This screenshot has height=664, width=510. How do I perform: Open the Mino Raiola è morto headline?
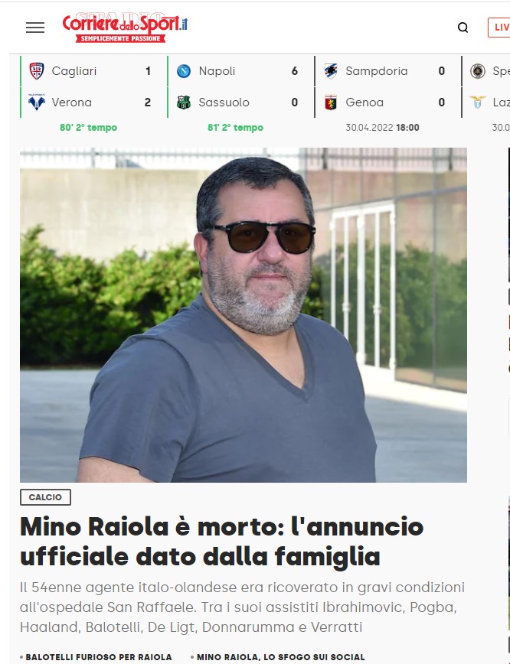[x=222, y=542]
